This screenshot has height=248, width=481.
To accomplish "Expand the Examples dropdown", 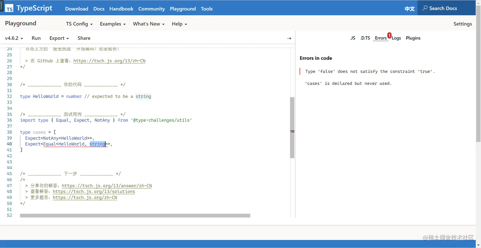I will pos(113,24).
